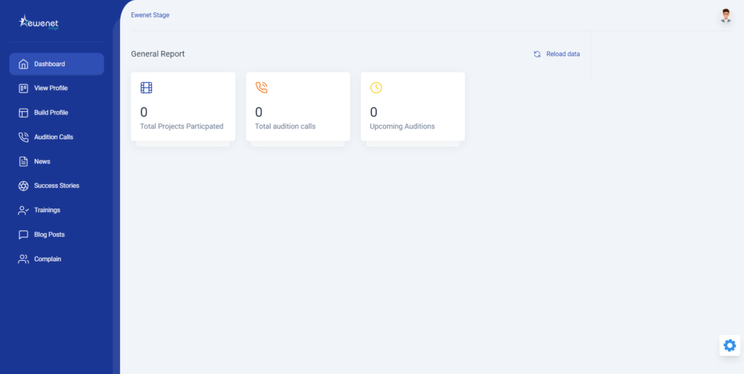
Task: Click the Trainings user-check icon
Action: point(23,211)
